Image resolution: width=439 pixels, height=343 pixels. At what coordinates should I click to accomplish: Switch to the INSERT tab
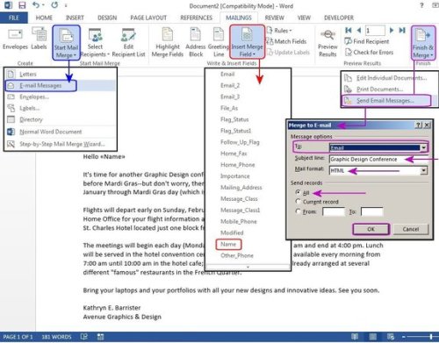(75, 18)
